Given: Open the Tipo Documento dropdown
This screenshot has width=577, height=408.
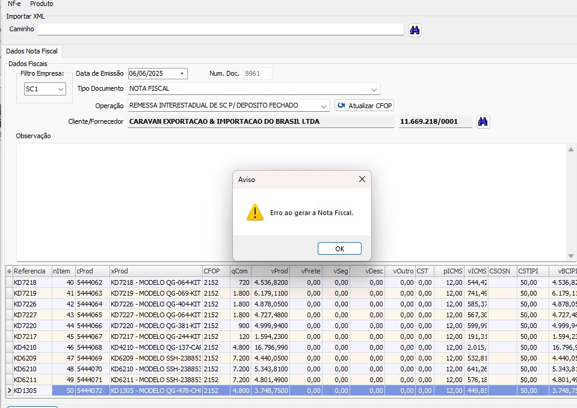Looking at the screenshot, I should (x=374, y=89).
